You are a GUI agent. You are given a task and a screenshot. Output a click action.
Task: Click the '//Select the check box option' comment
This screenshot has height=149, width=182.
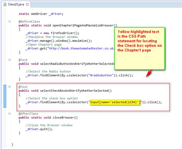pos(52,98)
